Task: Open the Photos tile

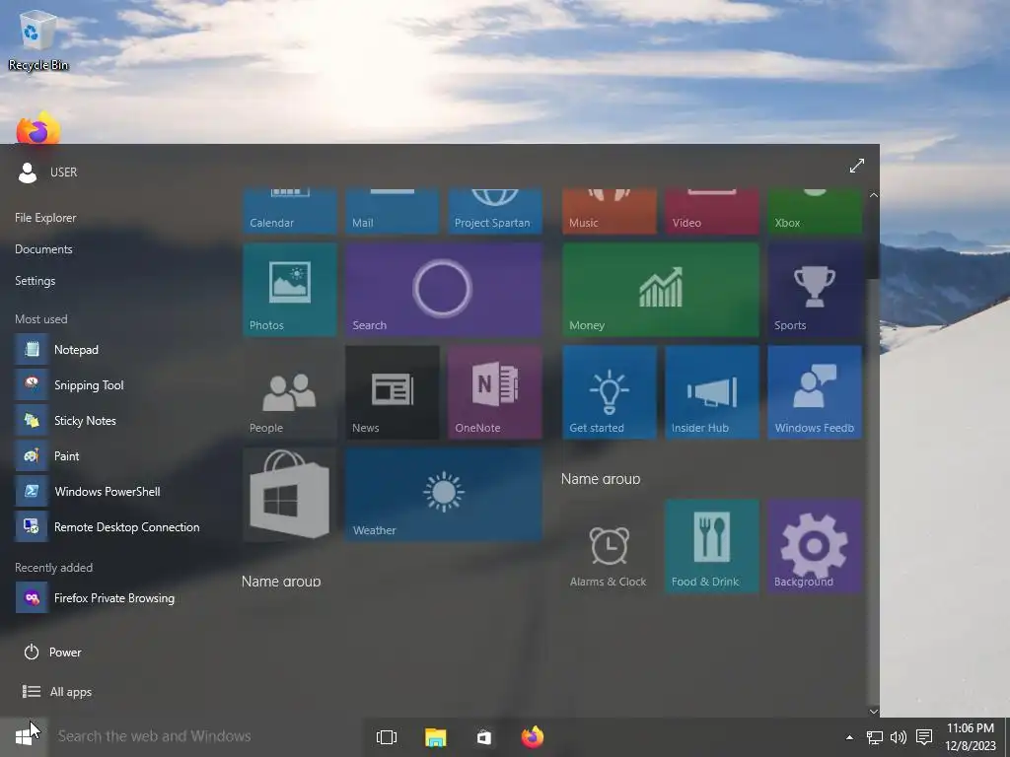Action: pos(290,289)
